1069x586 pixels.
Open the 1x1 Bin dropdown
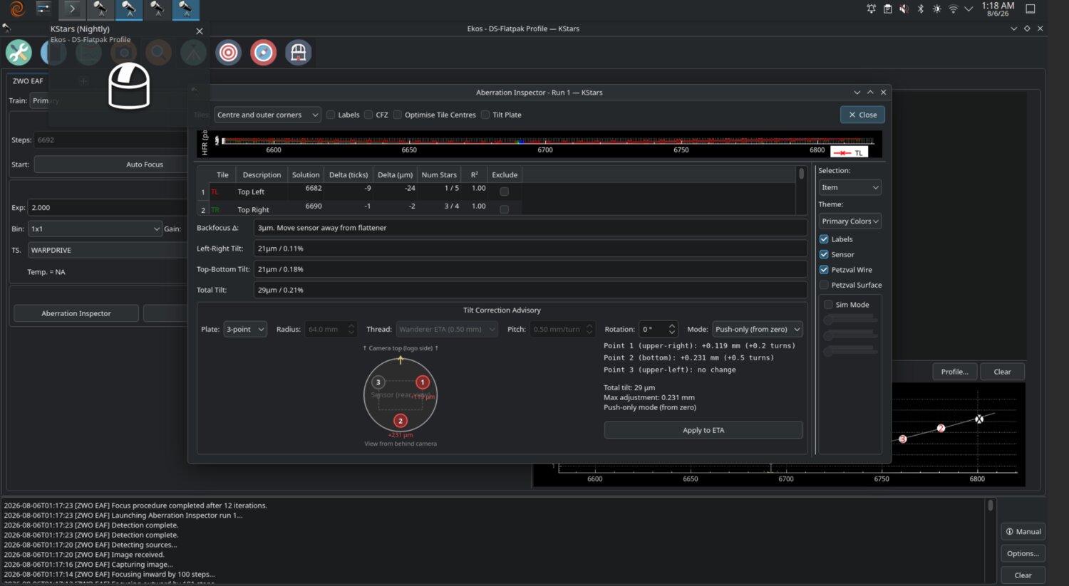(x=95, y=229)
